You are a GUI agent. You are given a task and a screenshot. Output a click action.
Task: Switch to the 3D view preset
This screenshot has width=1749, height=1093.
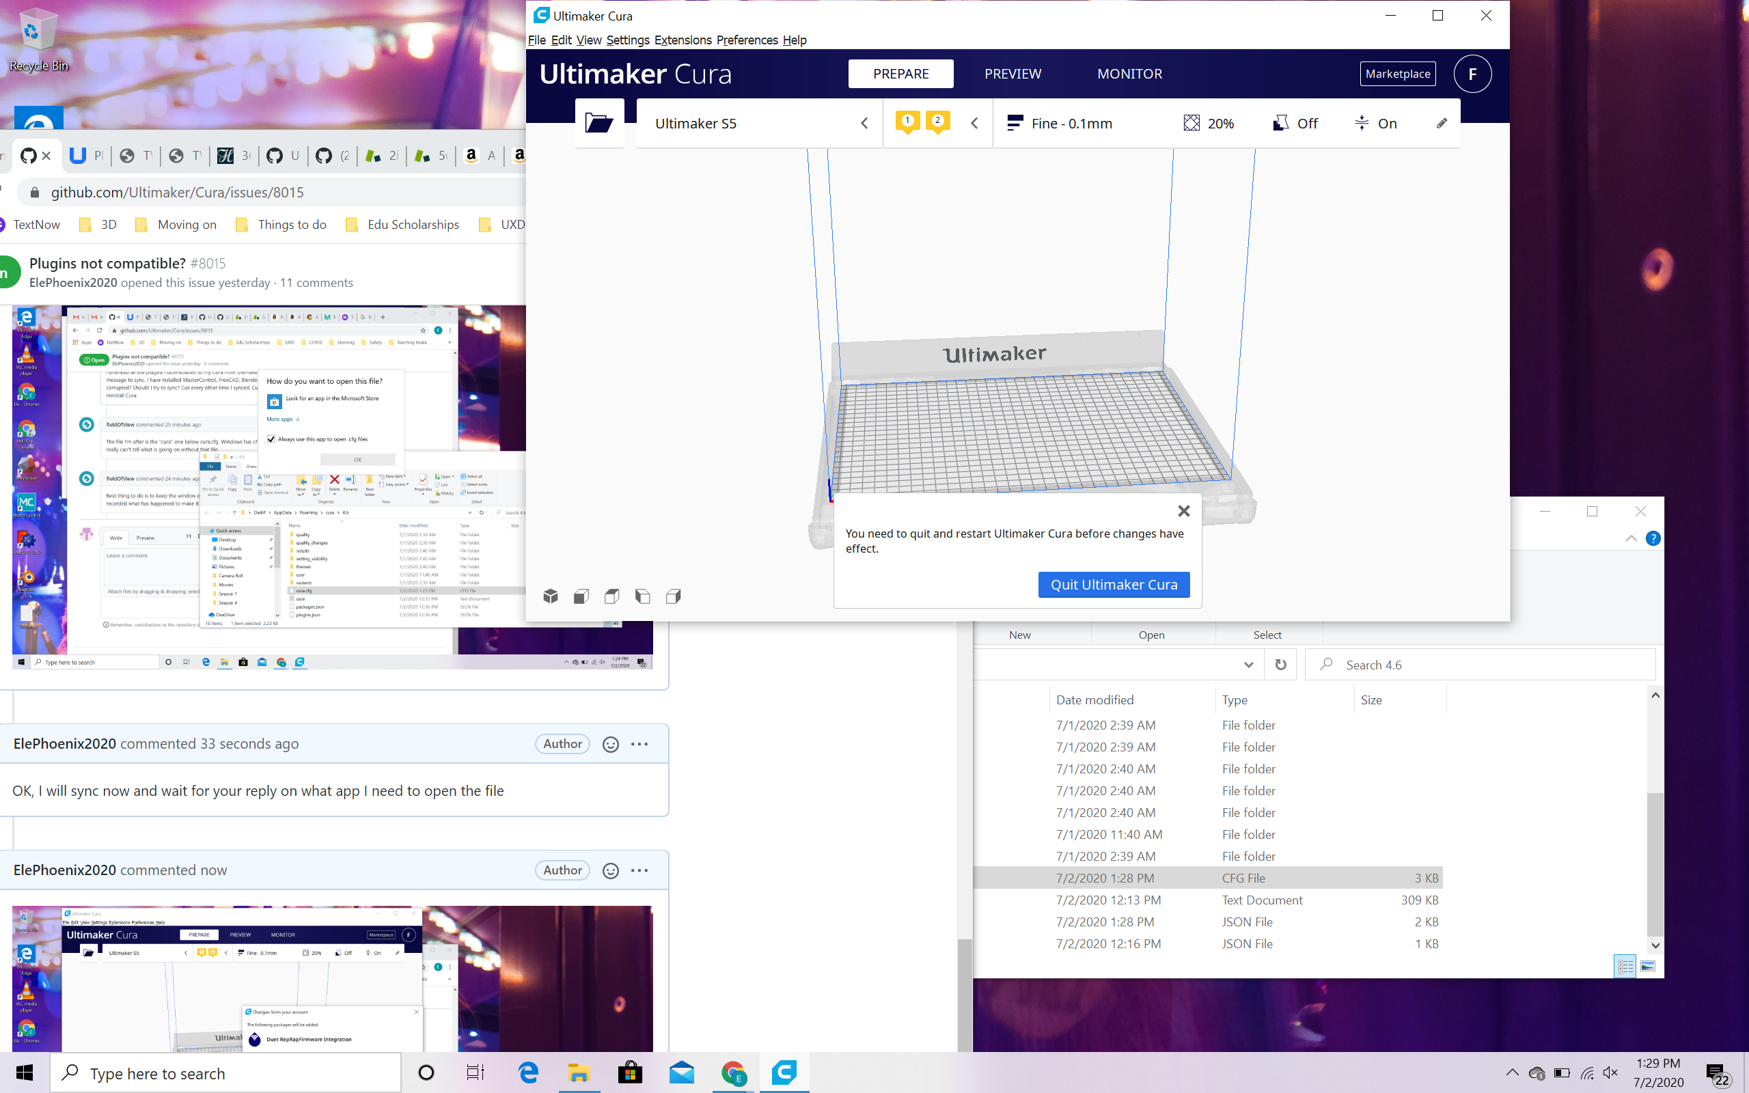tap(550, 596)
